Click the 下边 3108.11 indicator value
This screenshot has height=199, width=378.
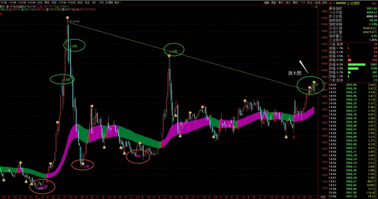coord(61,7)
